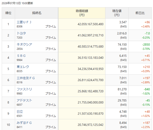Select the change value -840

(147, 89)
